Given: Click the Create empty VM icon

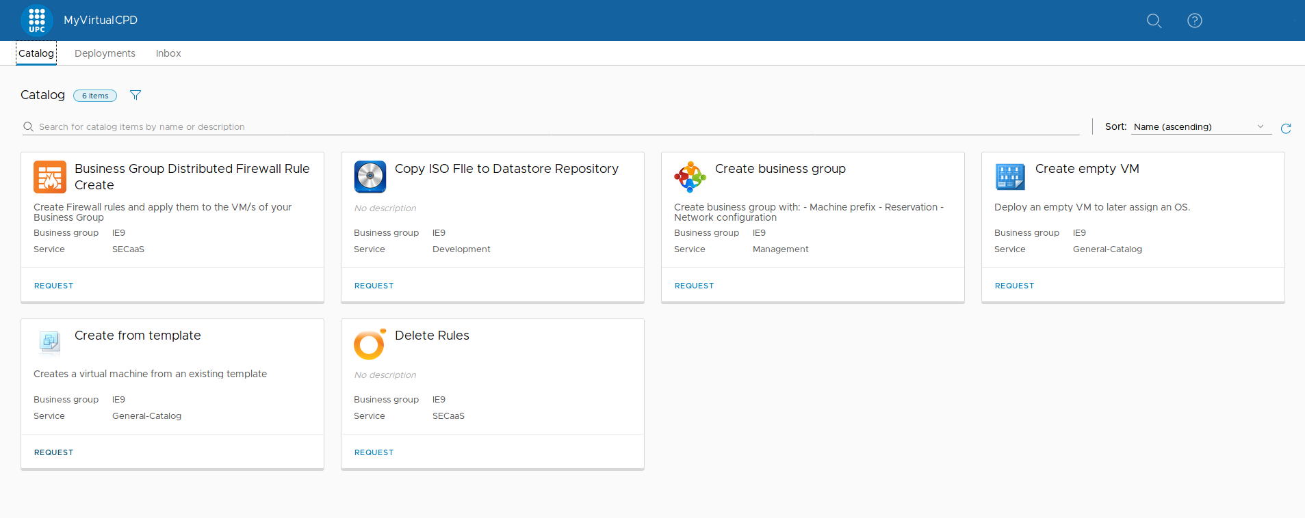Looking at the screenshot, I should click(x=1010, y=177).
